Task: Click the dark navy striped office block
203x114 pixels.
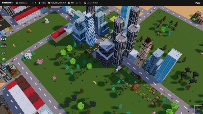Action: pos(105,54)
